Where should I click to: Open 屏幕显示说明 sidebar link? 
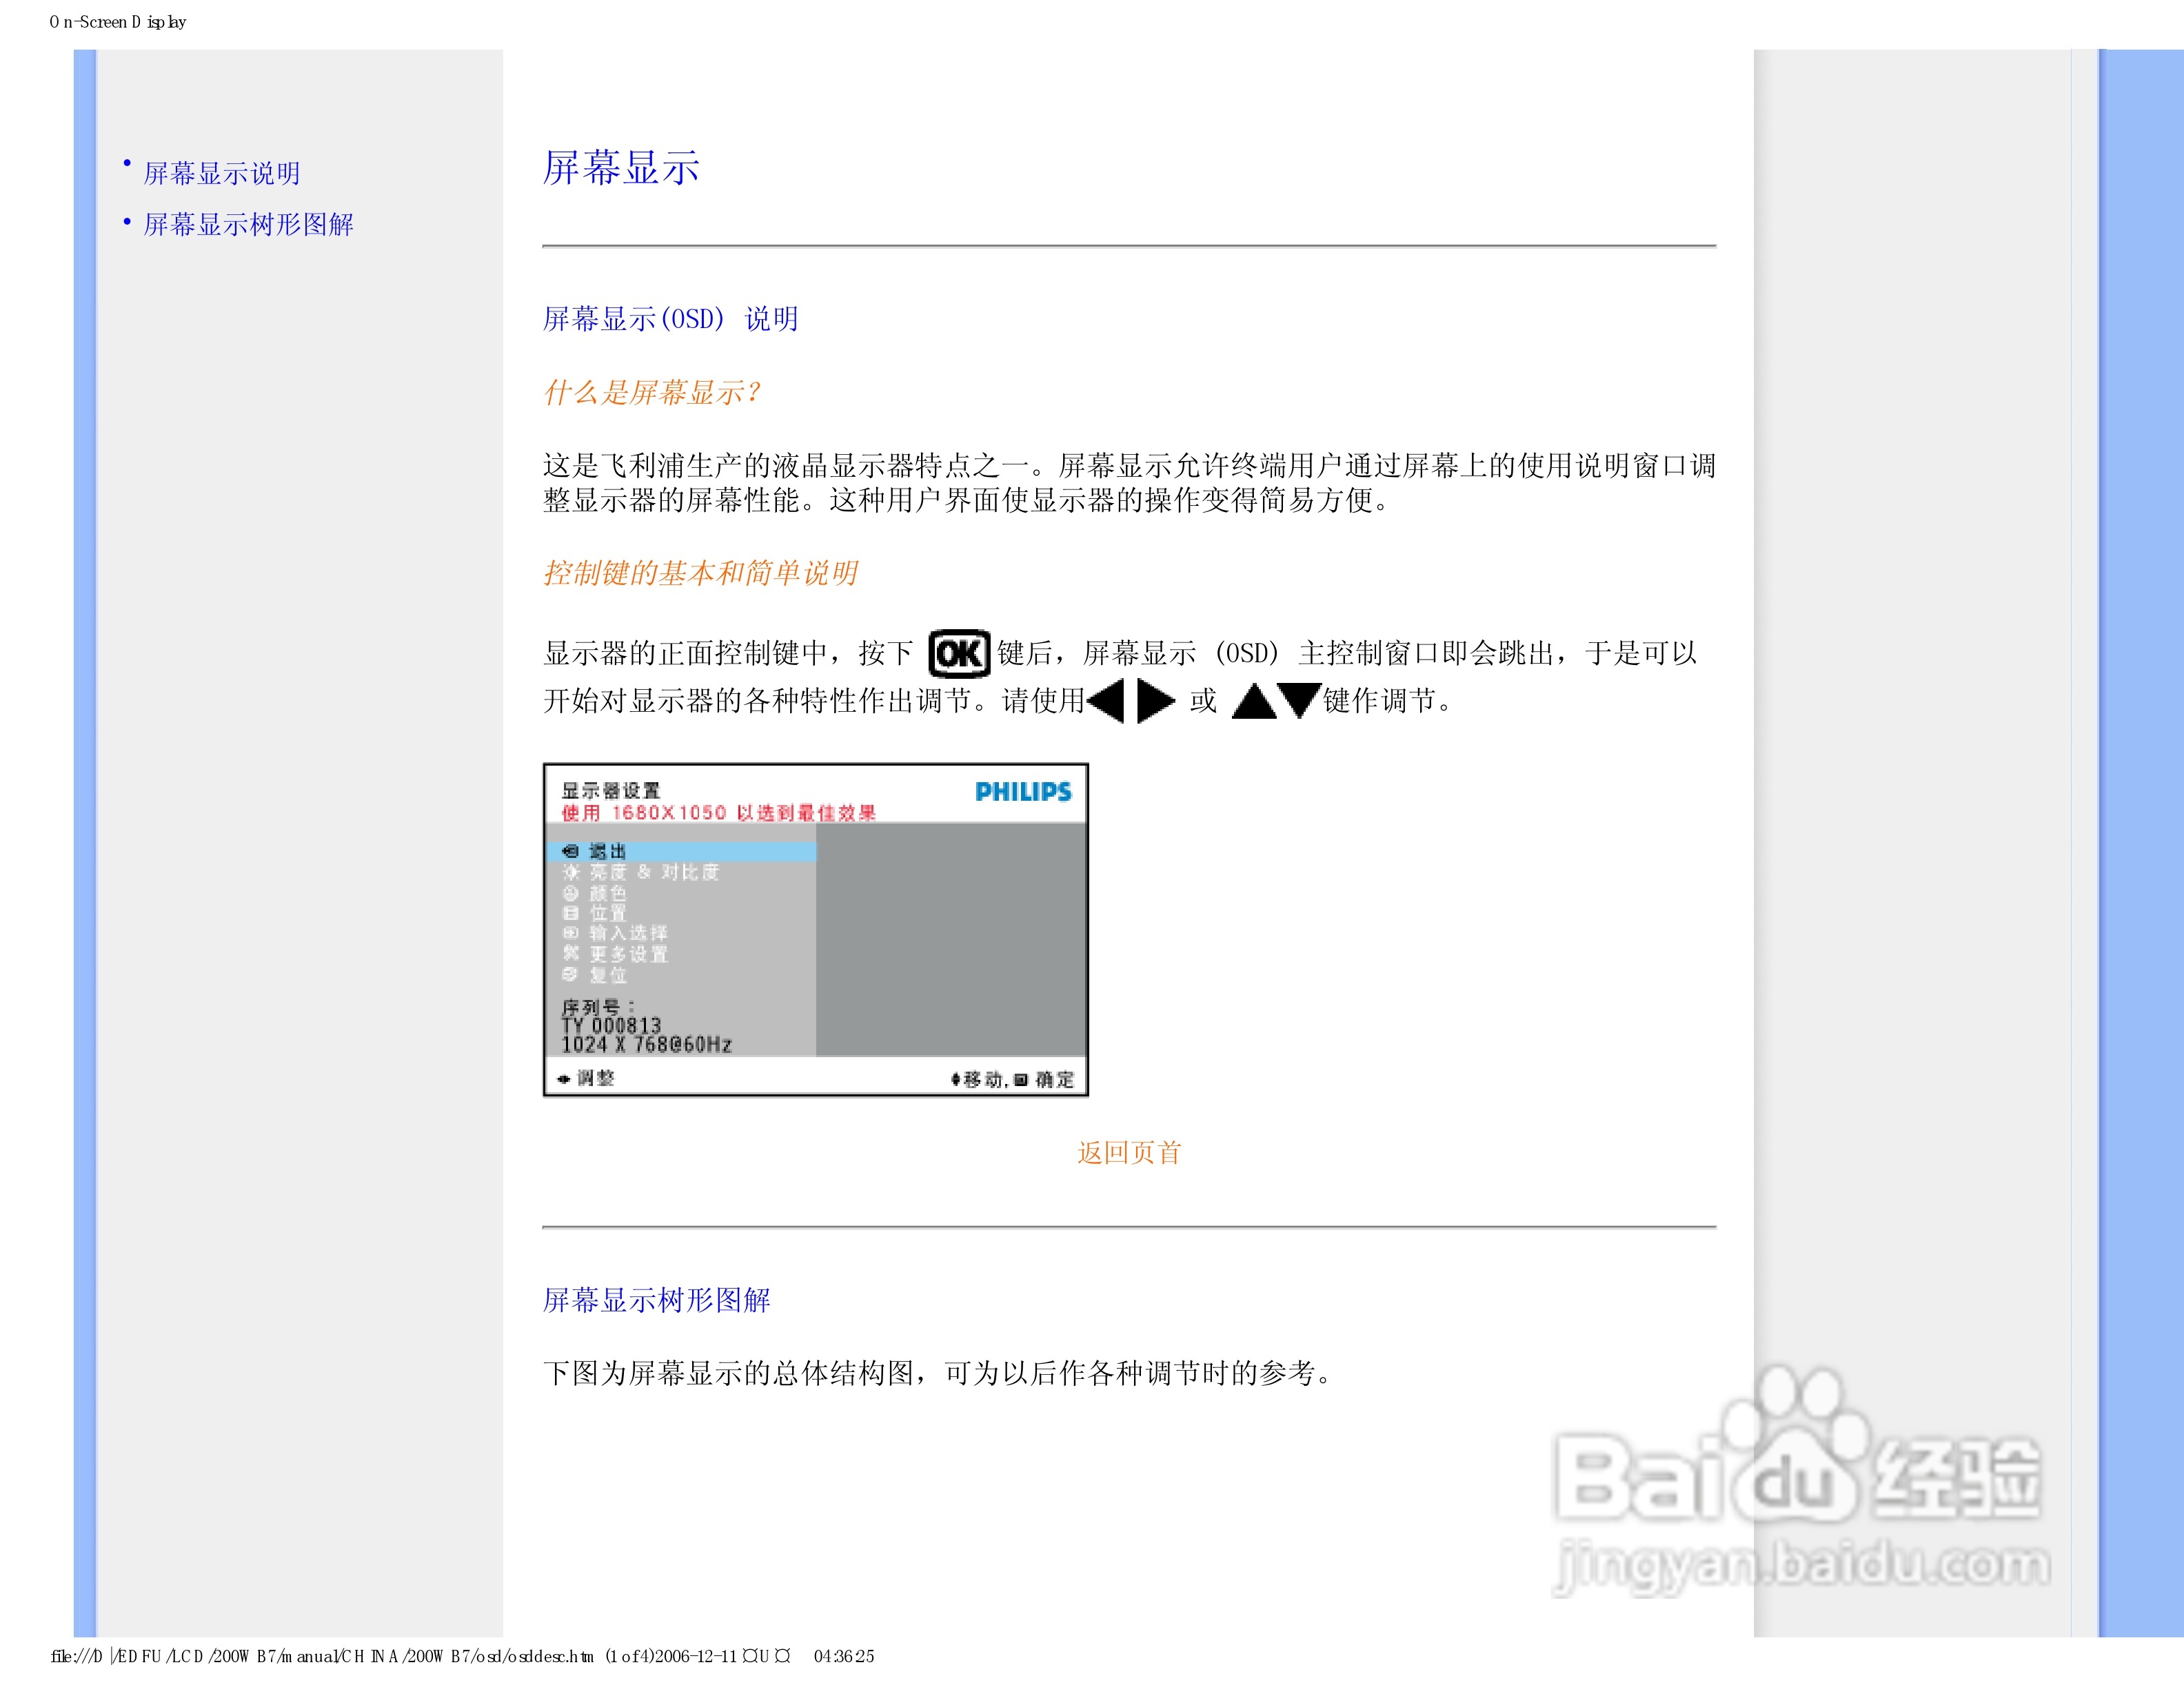coord(222,174)
